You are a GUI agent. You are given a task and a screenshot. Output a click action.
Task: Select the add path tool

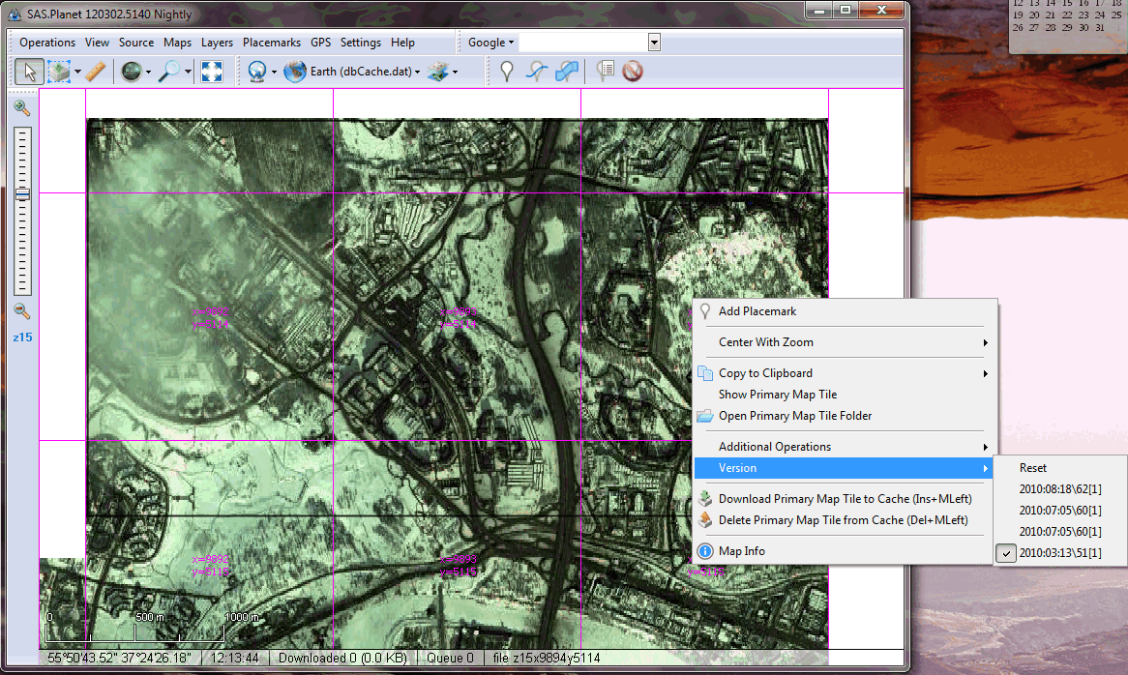[537, 72]
